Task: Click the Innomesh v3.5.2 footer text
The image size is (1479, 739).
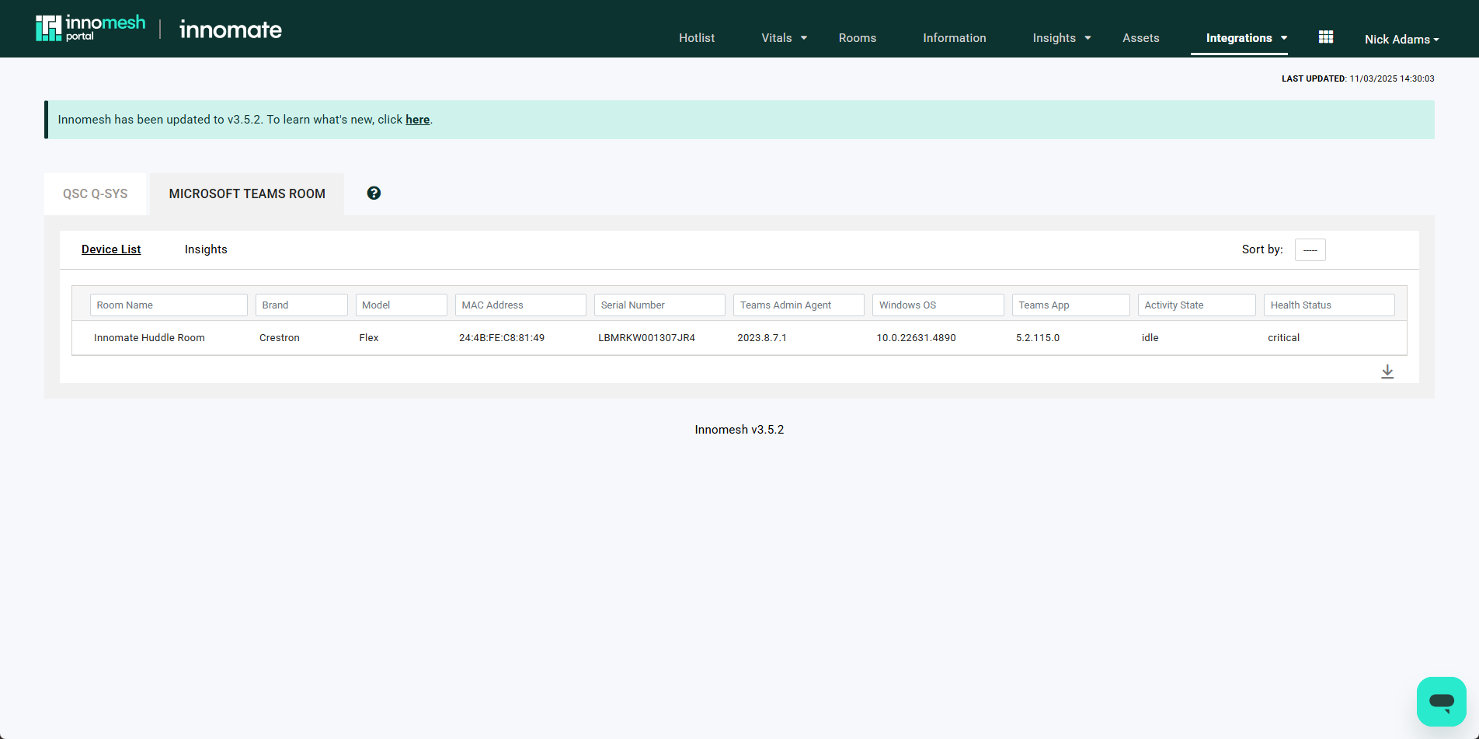Action: (x=739, y=430)
